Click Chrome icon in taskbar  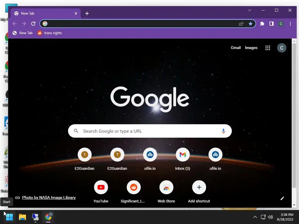click(48, 217)
